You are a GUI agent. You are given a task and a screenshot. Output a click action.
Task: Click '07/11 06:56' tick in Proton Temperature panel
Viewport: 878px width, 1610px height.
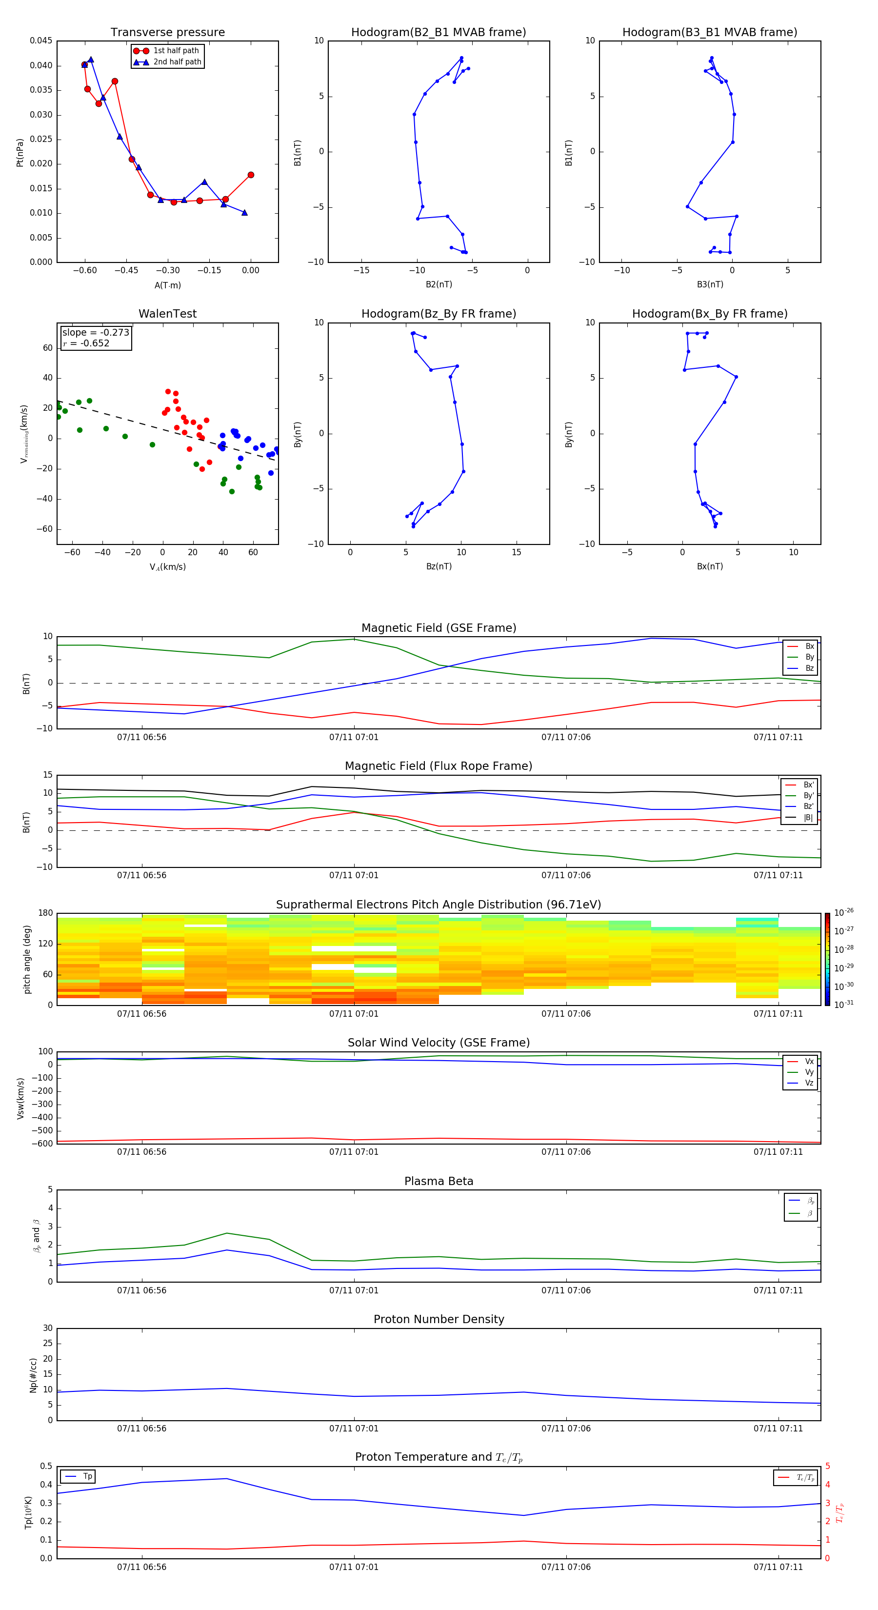click(142, 1568)
